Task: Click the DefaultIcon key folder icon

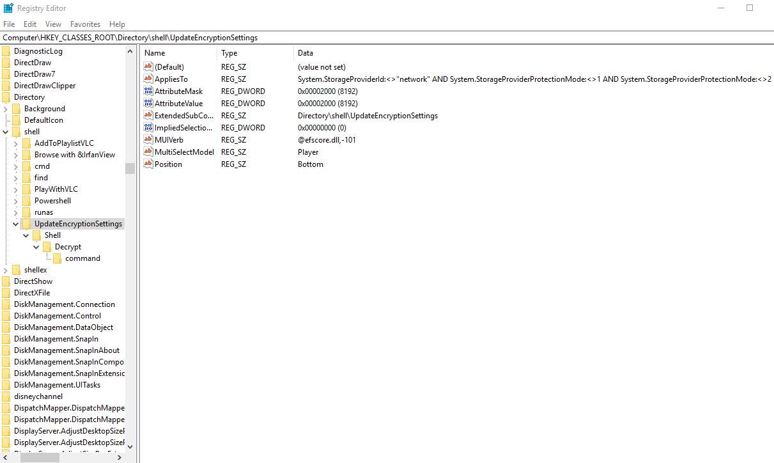Action: coord(16,120)
